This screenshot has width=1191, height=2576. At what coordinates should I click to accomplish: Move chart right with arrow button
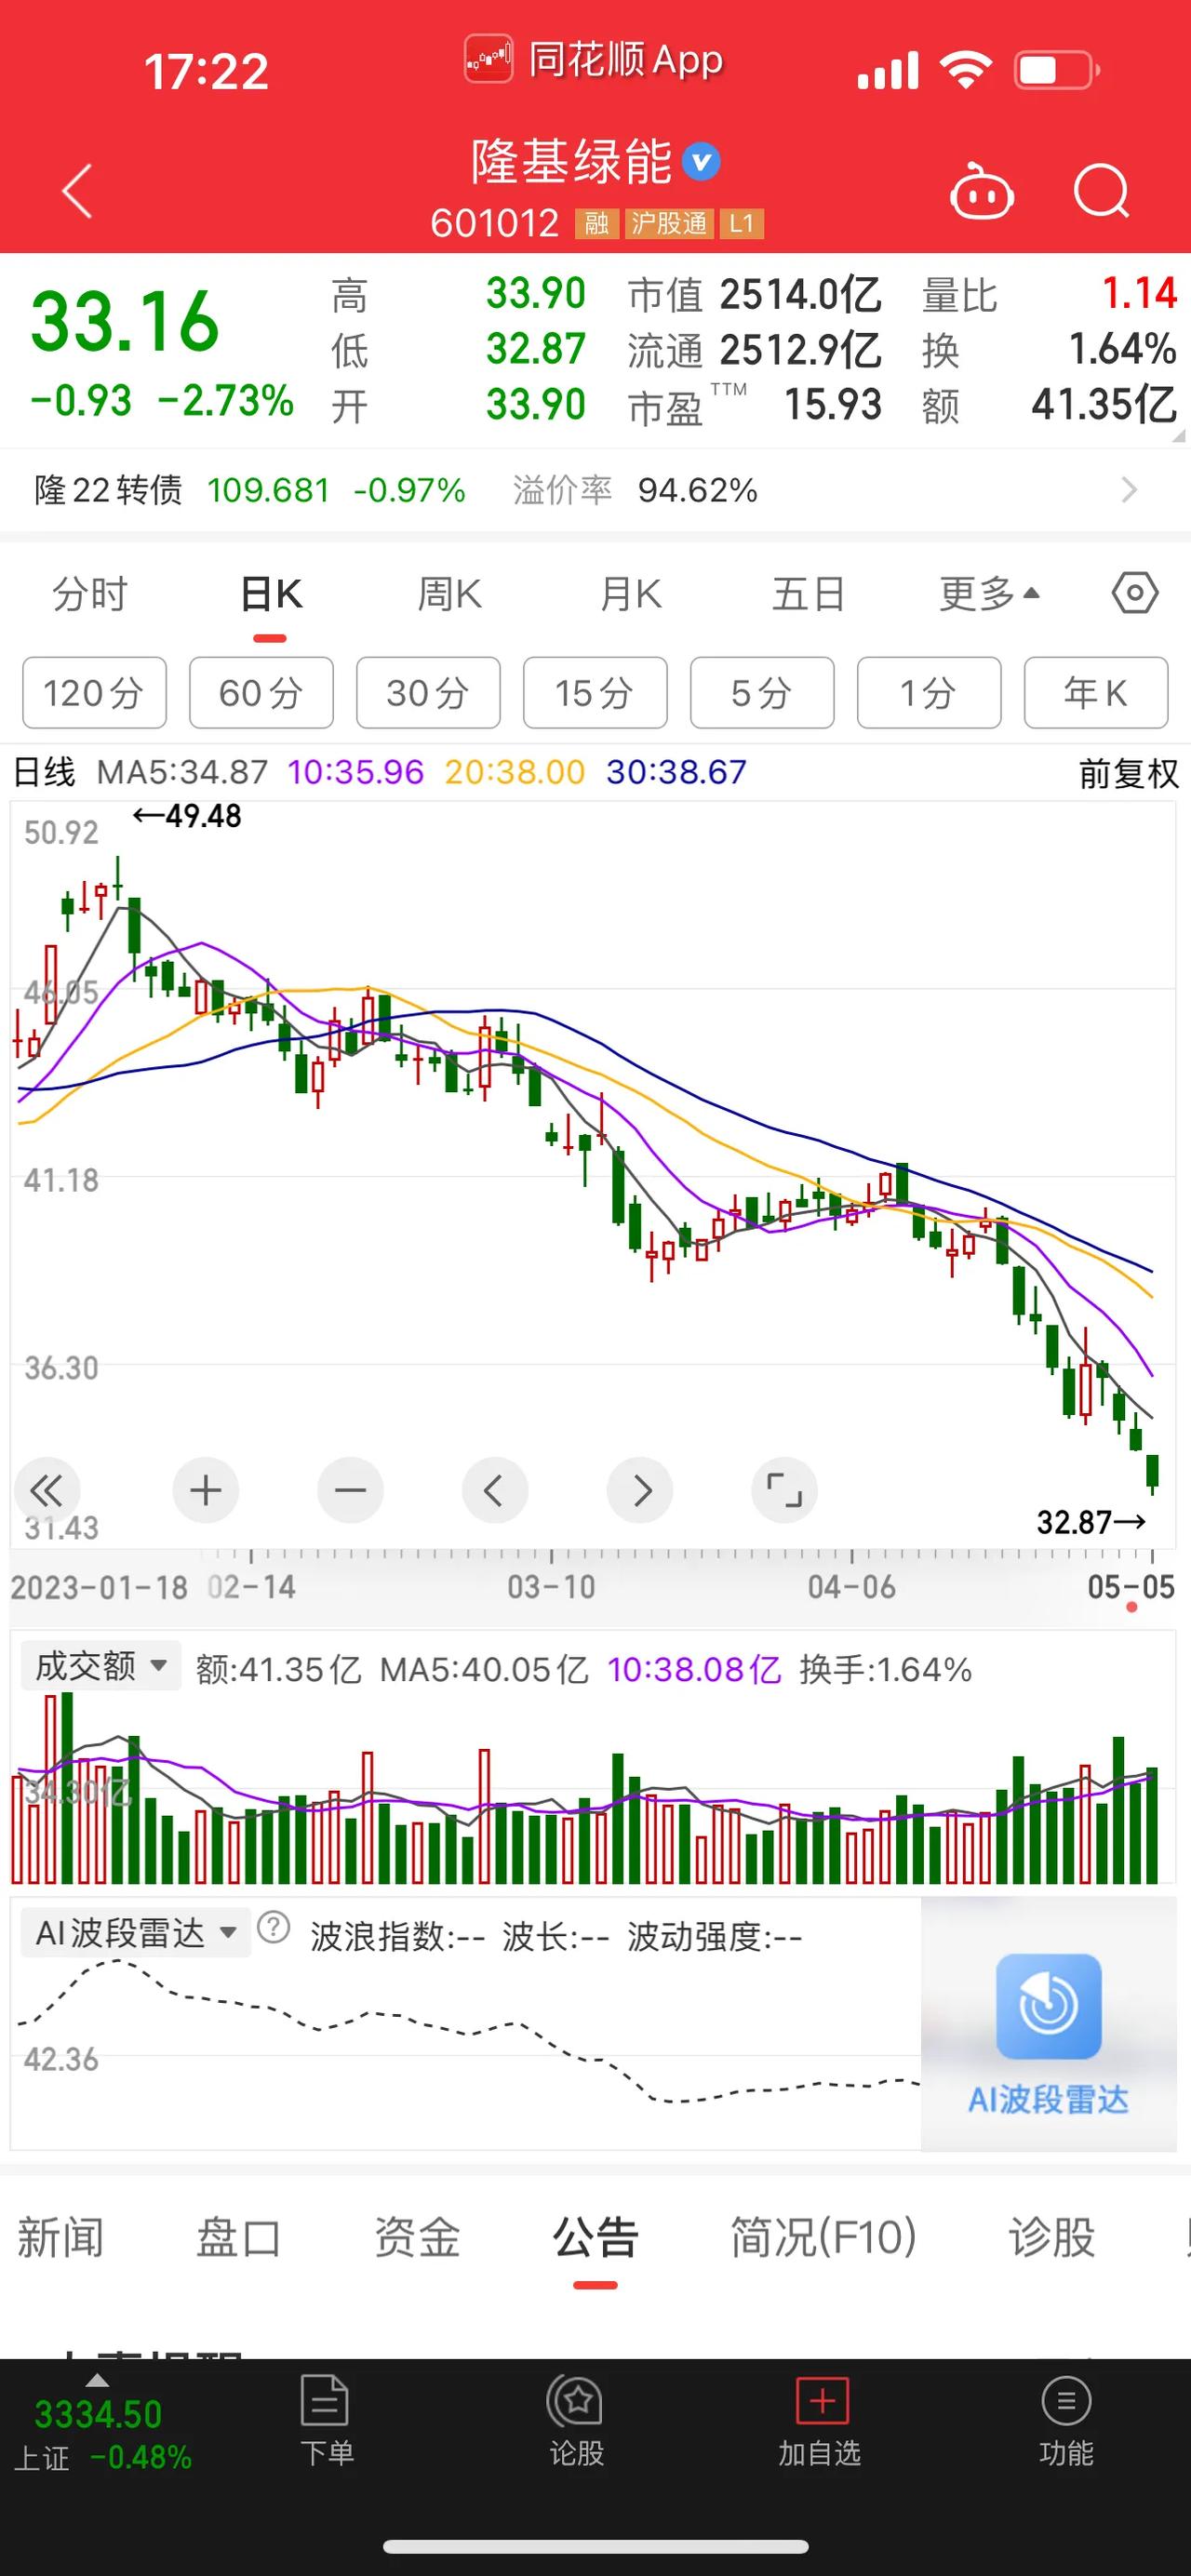tap(639, 1490)
